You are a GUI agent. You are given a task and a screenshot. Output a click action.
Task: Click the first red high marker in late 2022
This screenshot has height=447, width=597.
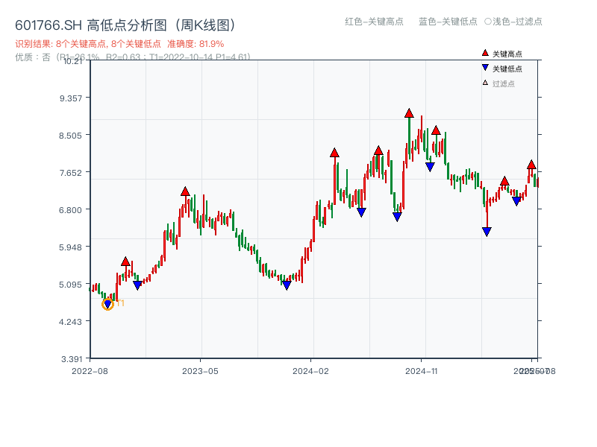(125, 261)
